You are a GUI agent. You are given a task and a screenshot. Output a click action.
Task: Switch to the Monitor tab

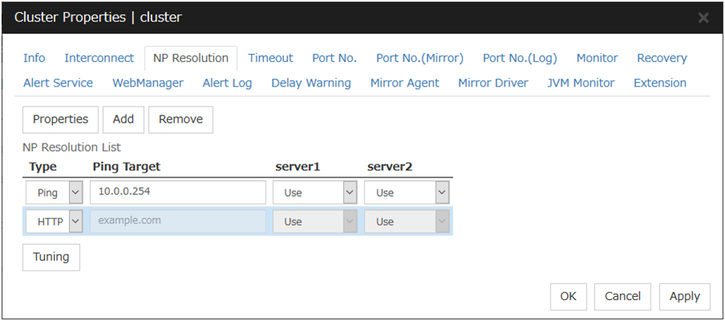click(597, 58)
